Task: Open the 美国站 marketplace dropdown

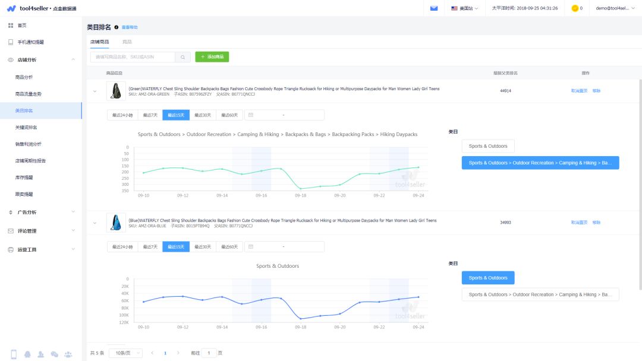Action: point(465,8)
